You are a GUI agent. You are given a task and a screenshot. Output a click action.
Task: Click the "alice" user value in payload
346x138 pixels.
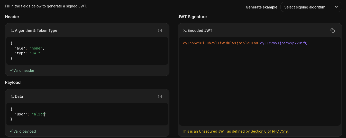point(39,114)
